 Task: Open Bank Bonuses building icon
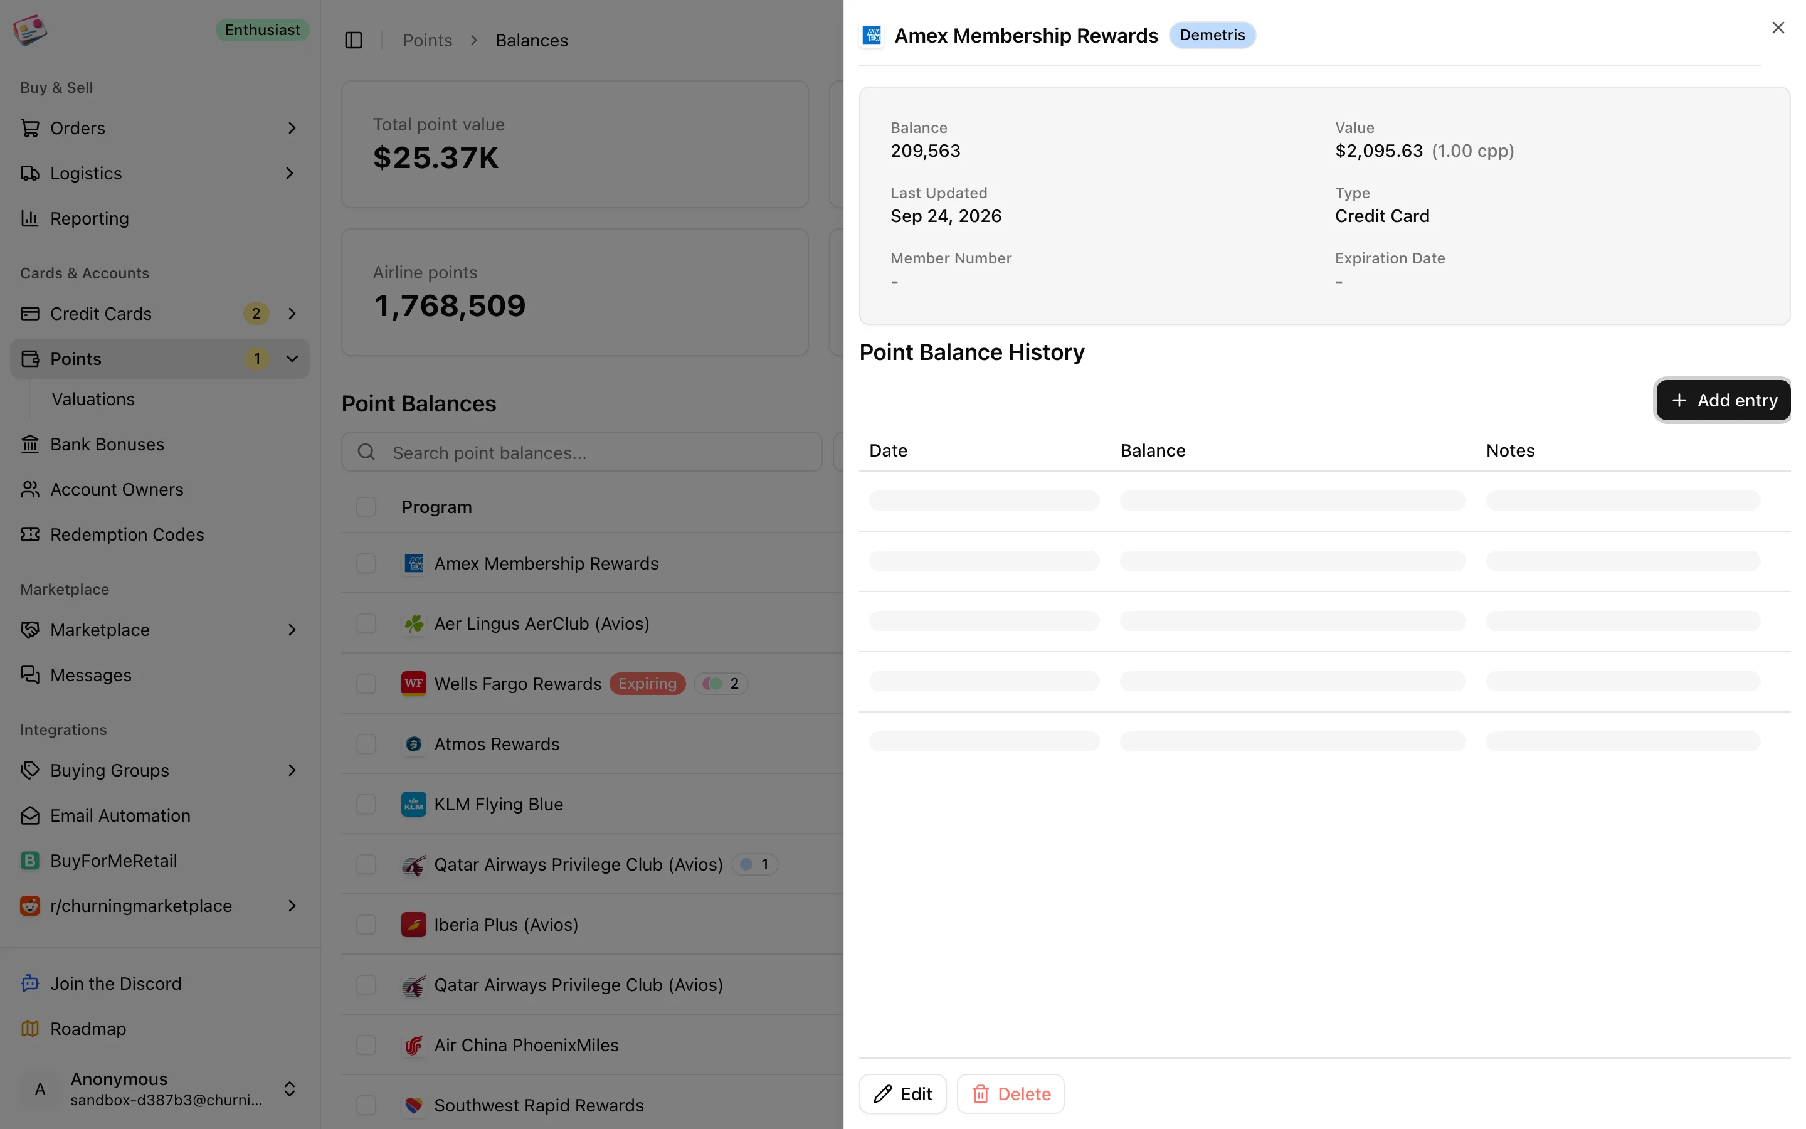(30, 444)
